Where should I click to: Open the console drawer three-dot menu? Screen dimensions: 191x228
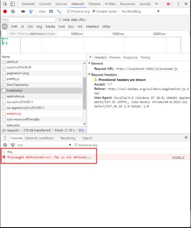tap(5, 138)
